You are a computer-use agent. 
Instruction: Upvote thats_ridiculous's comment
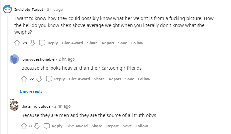24,126
